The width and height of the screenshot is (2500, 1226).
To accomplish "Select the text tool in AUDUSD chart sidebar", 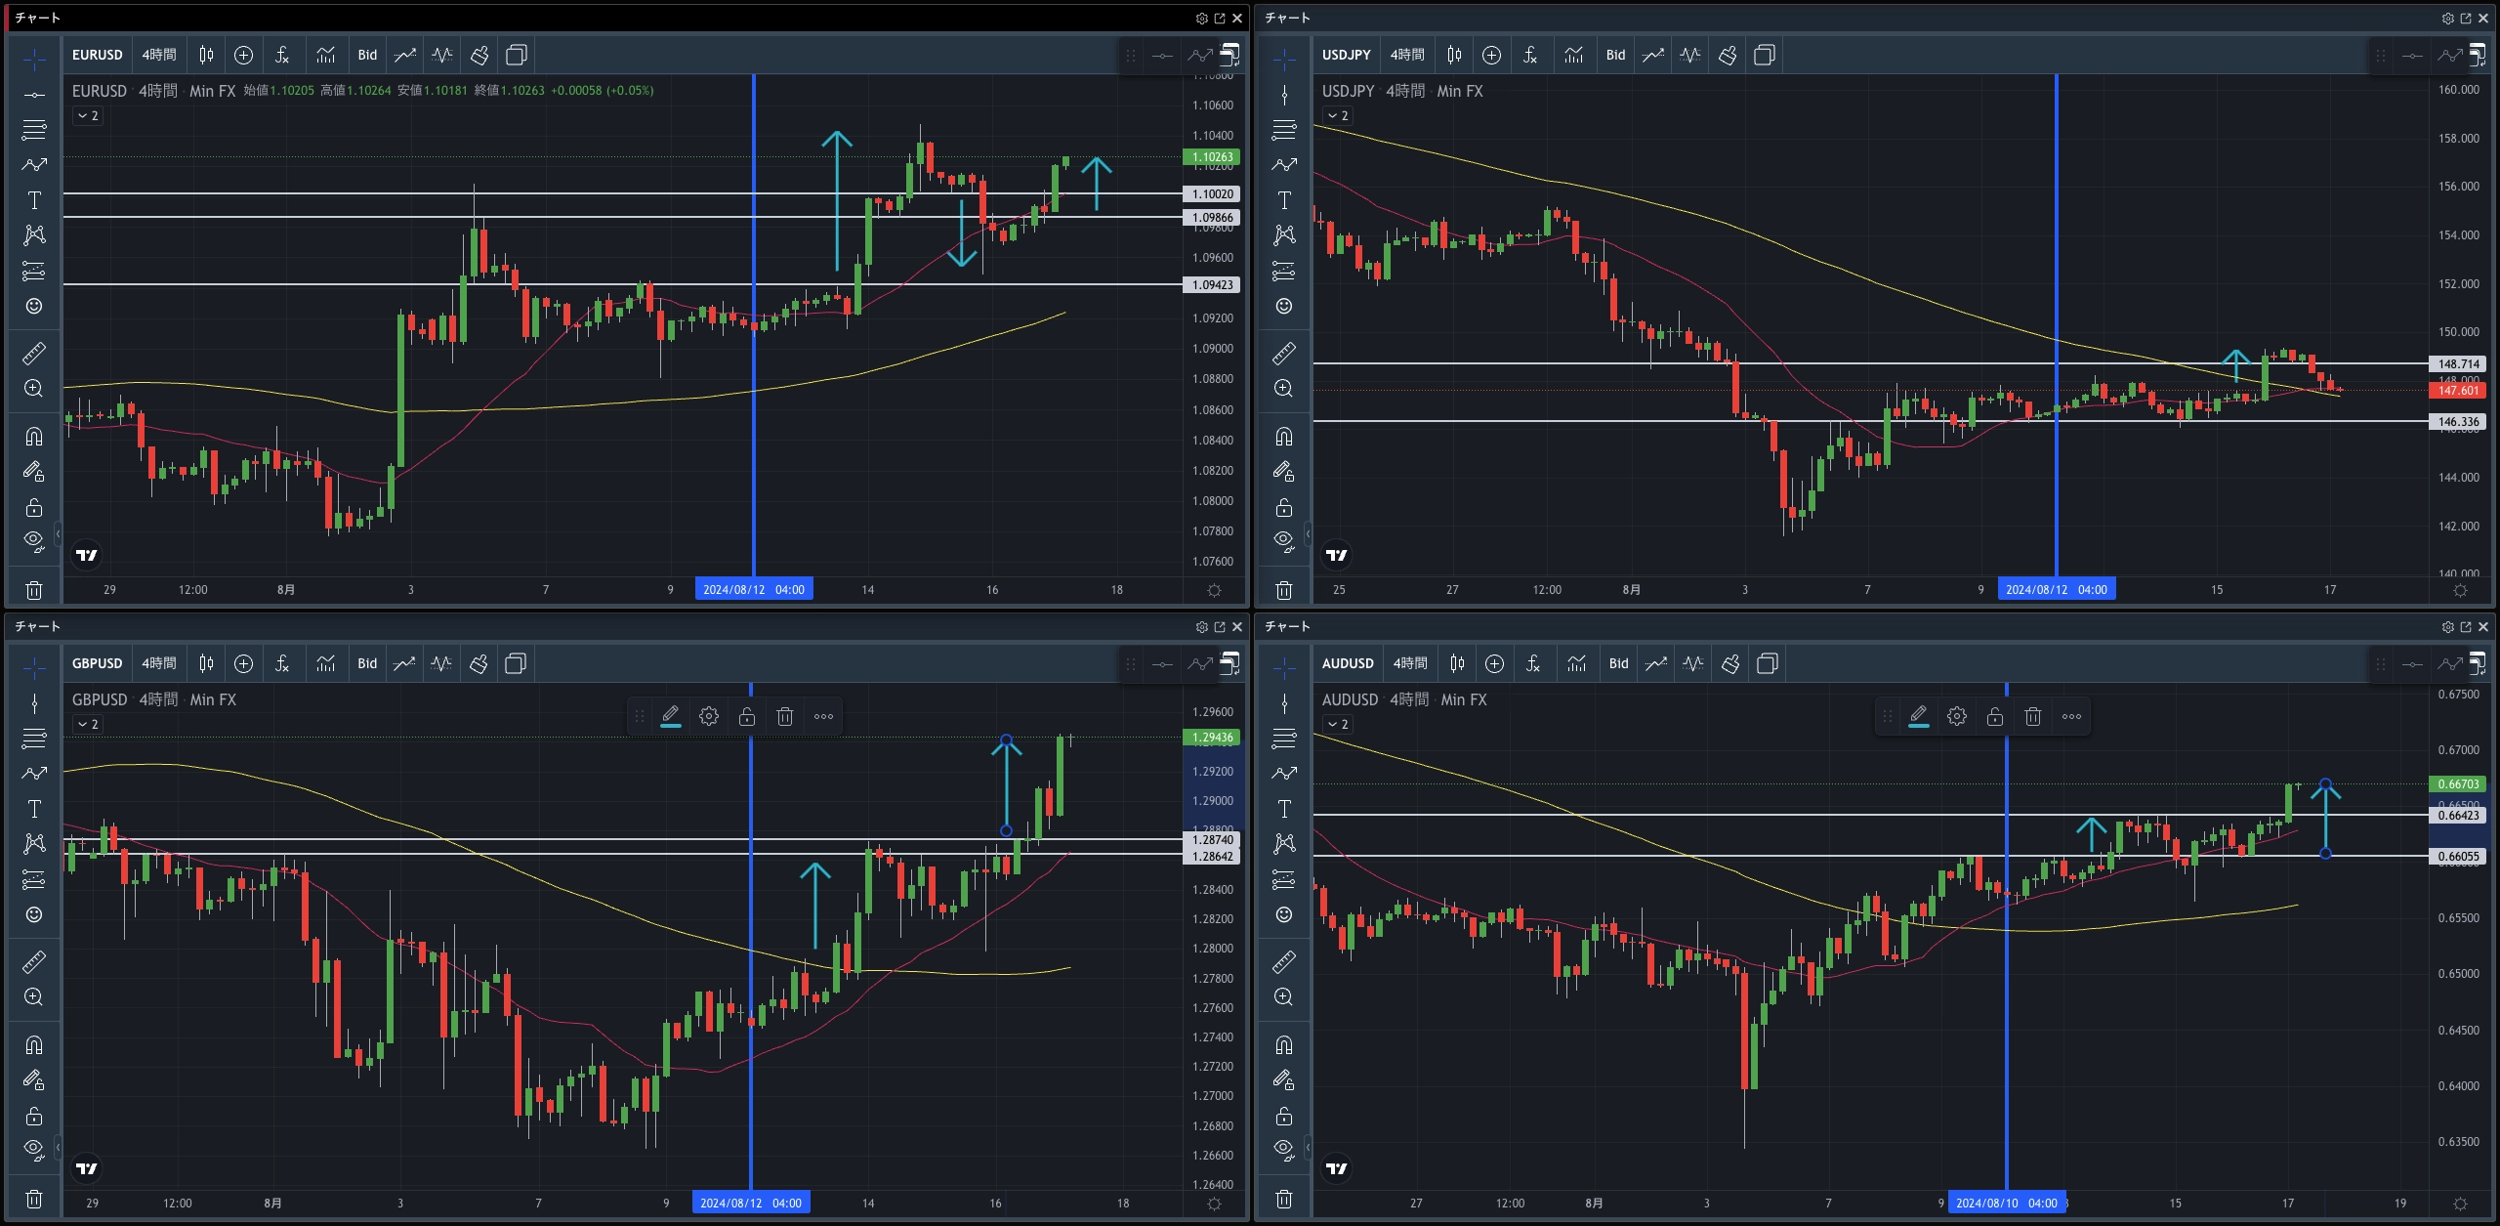I will [1284, 809].
